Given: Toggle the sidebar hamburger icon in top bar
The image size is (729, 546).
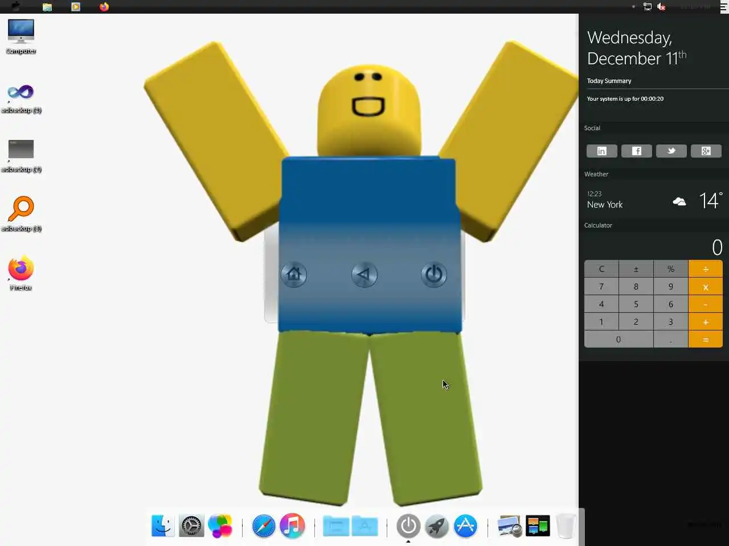Looking at the screenshot, I should pos(724,7).
